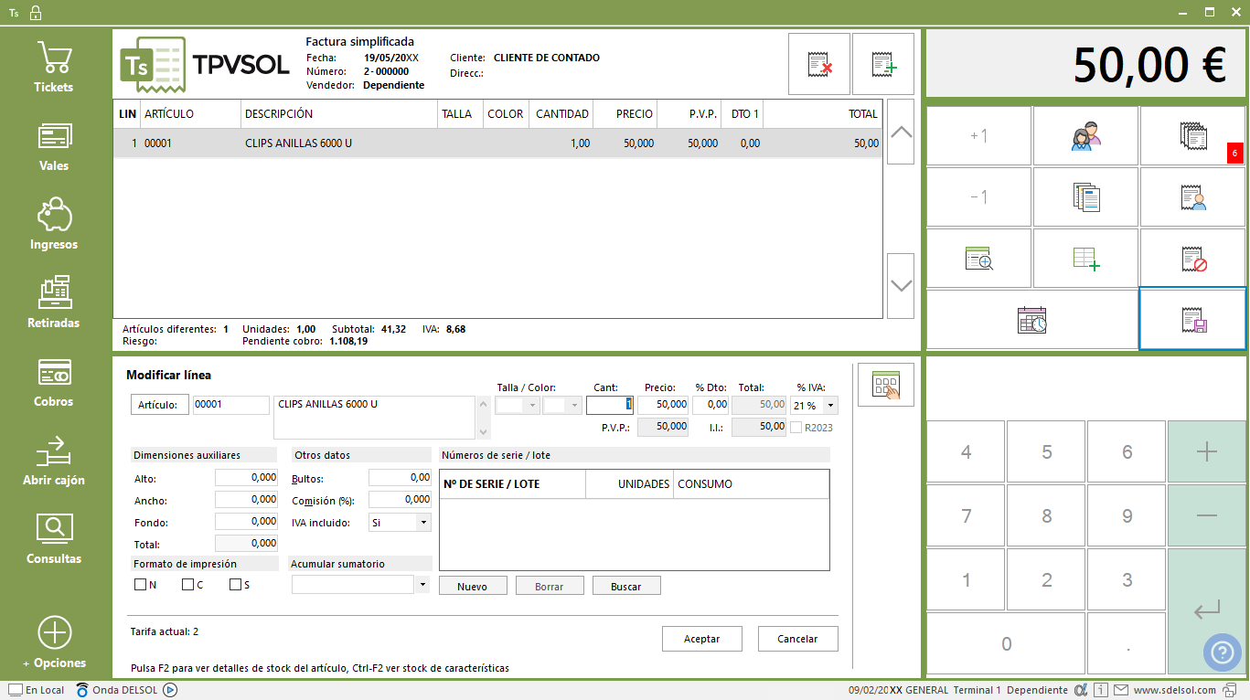Click the Abrir cajón icon
Image resolution: width=1250 pixels, height=700 pixels.
[54, 452]
